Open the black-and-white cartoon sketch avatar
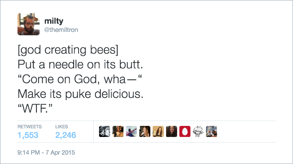This screenshot has height=164, width=293. click(198, 131)
